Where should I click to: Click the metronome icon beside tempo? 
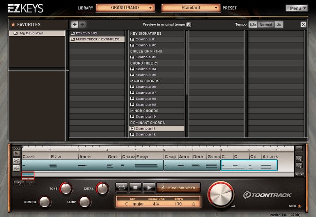194,204
